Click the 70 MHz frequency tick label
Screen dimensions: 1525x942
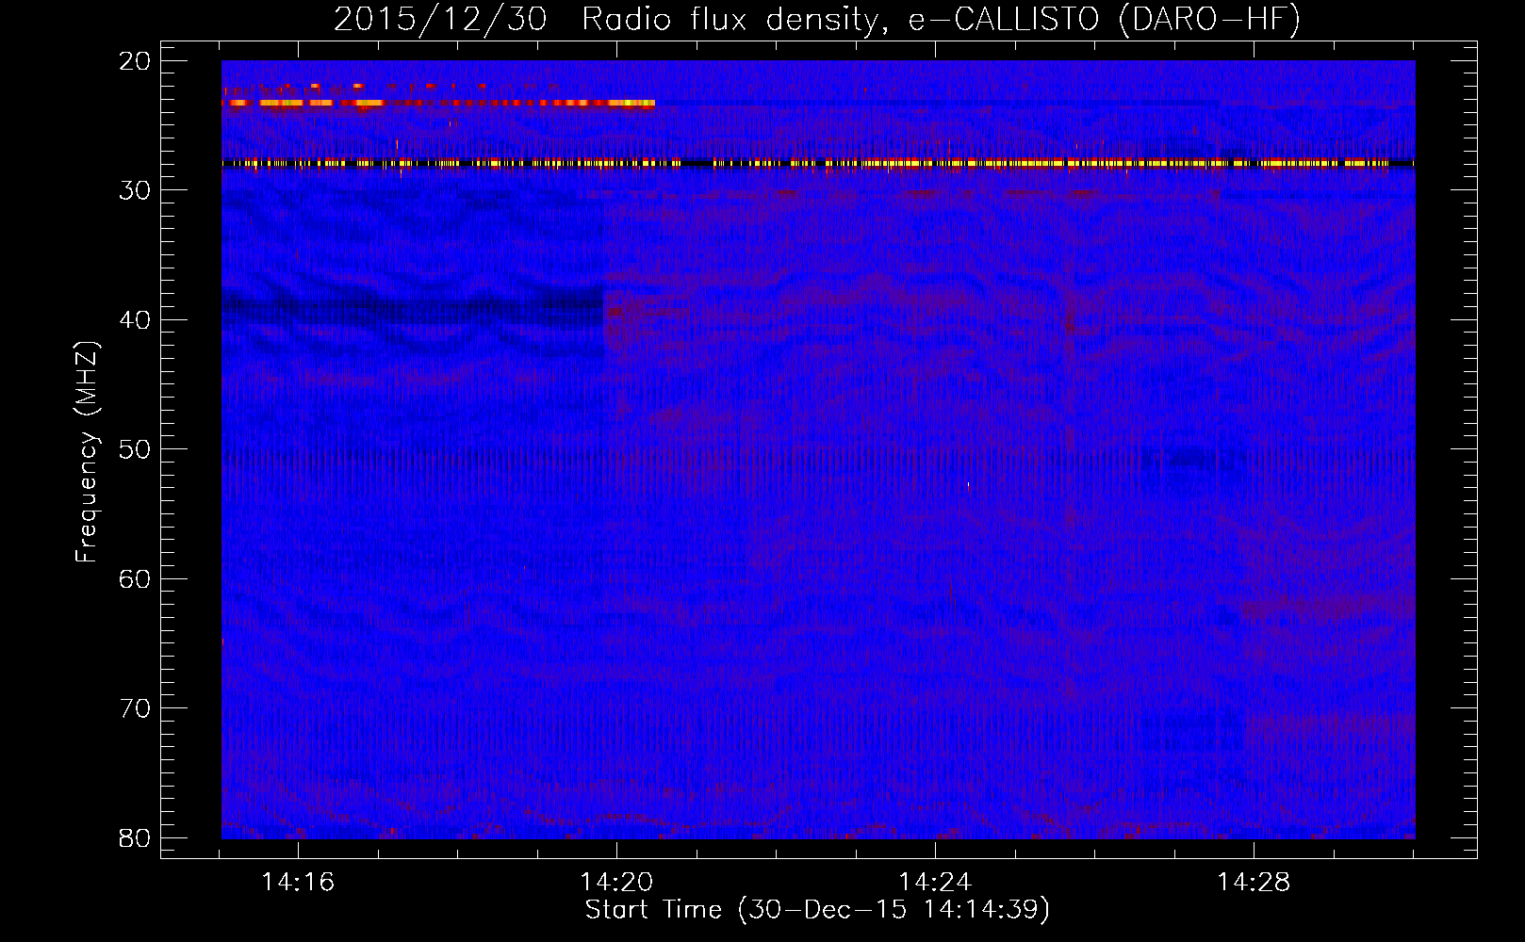click(x=135, y=708)
